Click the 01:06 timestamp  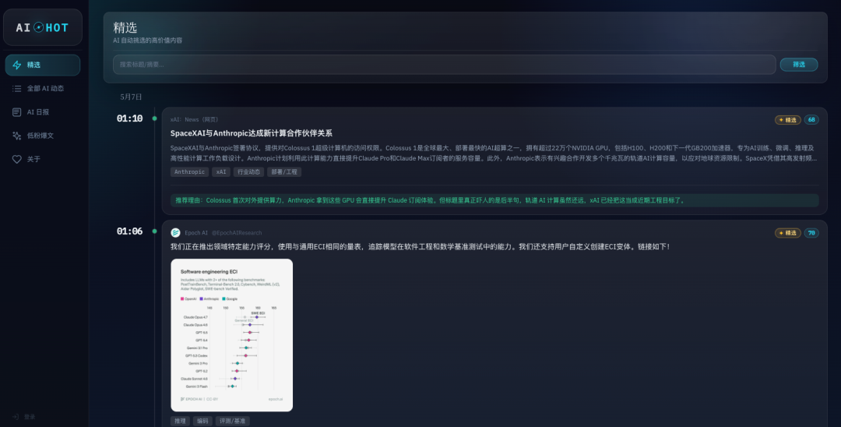pyautogui.click(x=130, y=231)
